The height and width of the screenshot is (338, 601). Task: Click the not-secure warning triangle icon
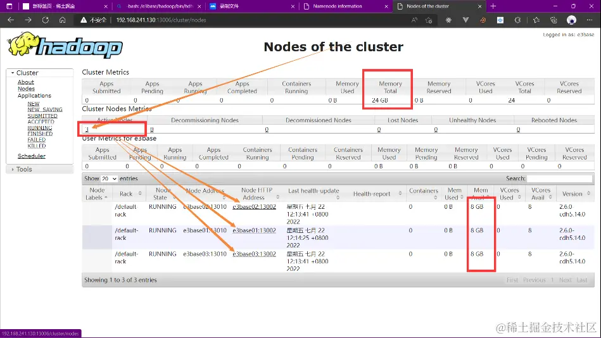(x=84, y=20)
